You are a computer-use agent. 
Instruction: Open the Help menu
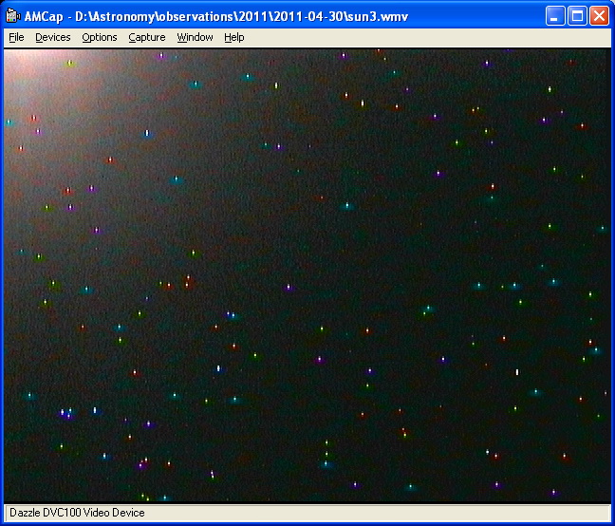(234, 37)
